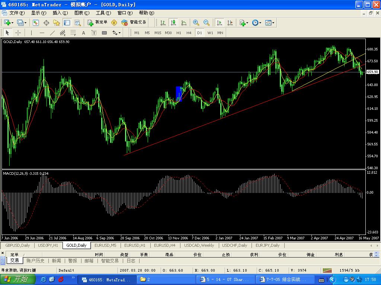Switch chart to line chart mode
The width and height of the screenshot is (381, 285).
pyautogui.click(x=184, y=23)
